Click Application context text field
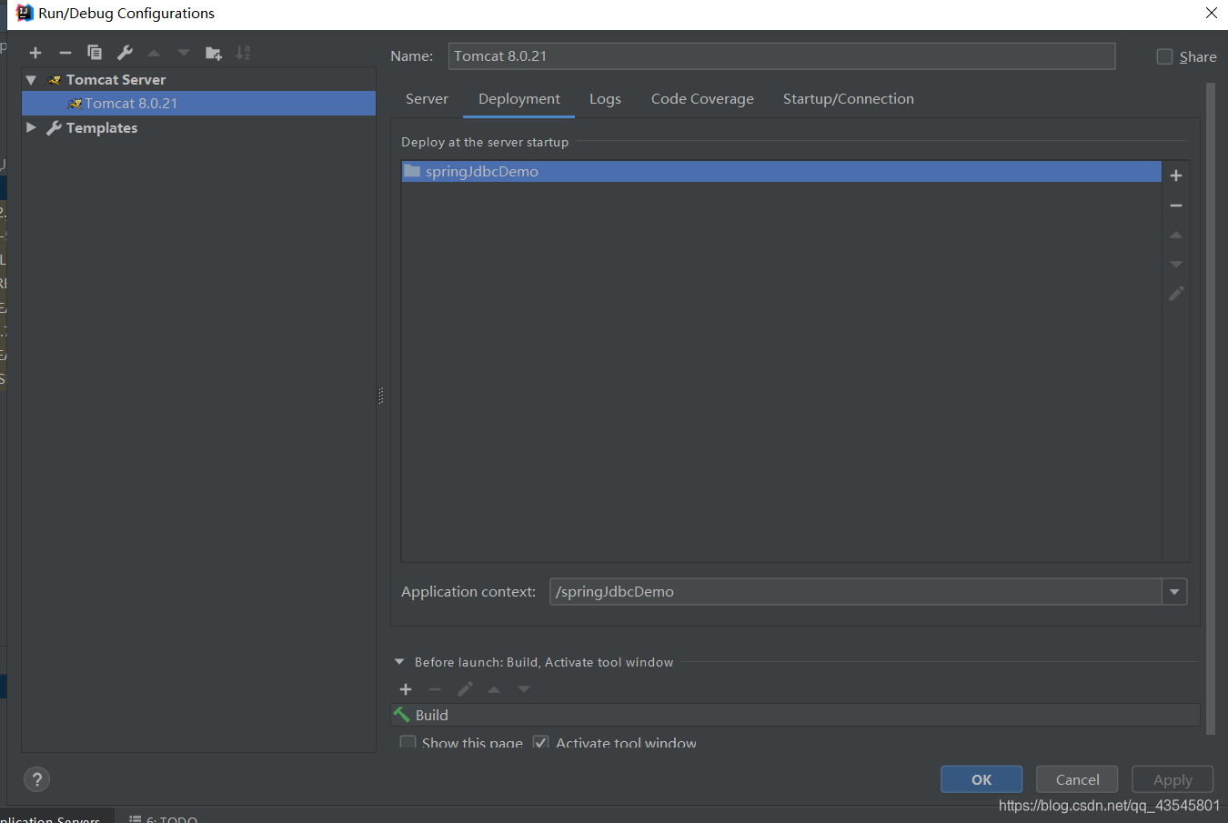 coord(856,592)
